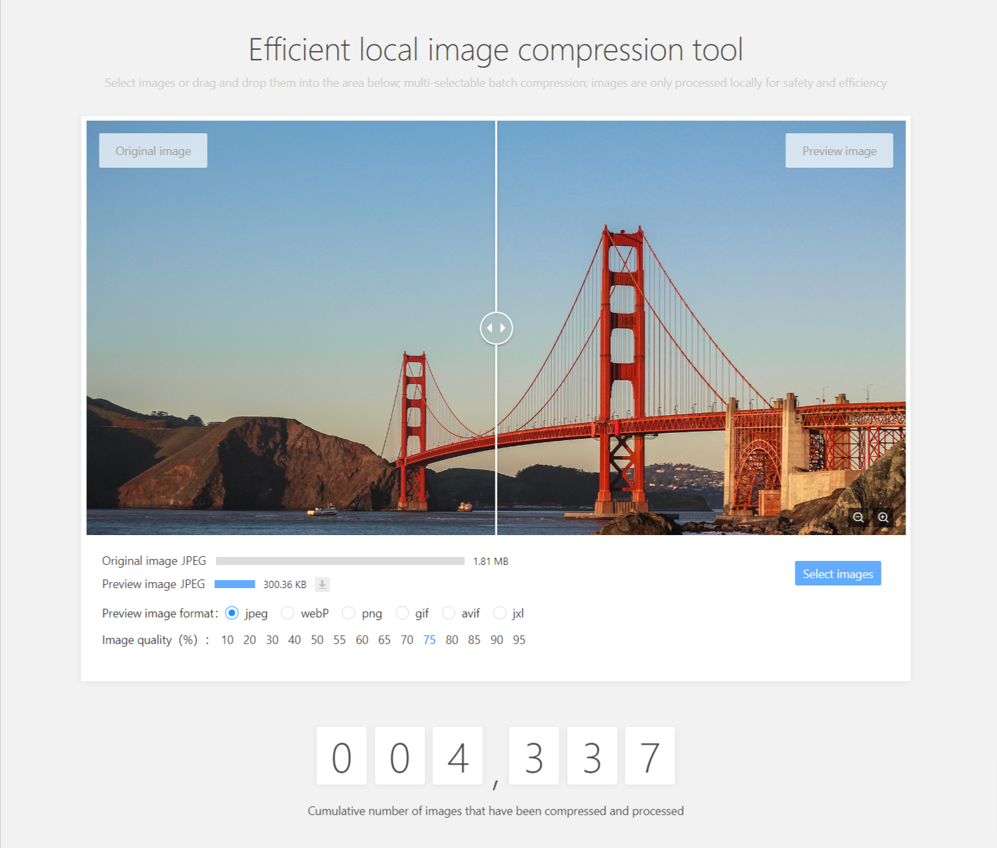Screen dimensions: 997x848
Task: Click the zoom out magnifier icon
Action: click(858, 517)
